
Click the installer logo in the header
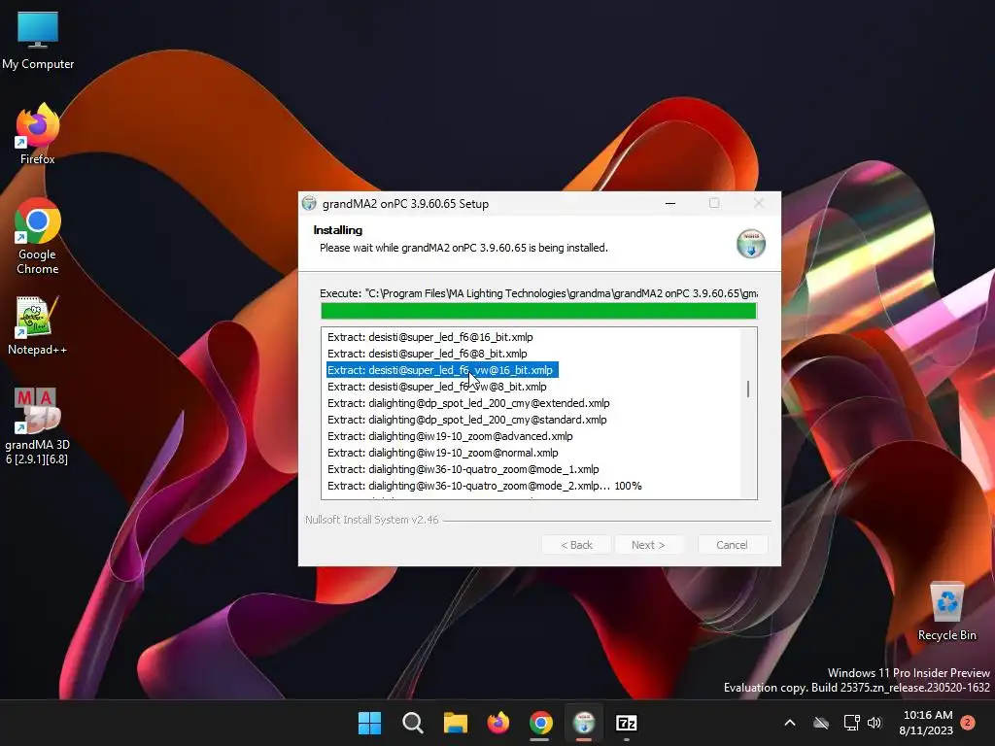(751, 244)
